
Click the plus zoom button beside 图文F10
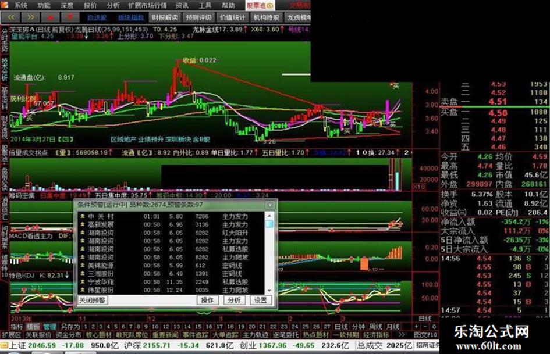click(x=416, y=326)
